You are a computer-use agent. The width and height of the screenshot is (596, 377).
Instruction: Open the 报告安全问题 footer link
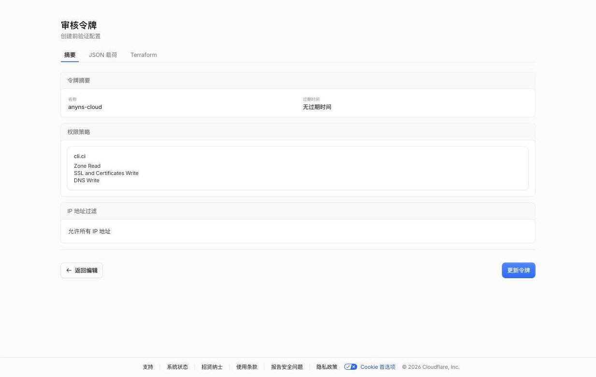click(x=287, y=367)
